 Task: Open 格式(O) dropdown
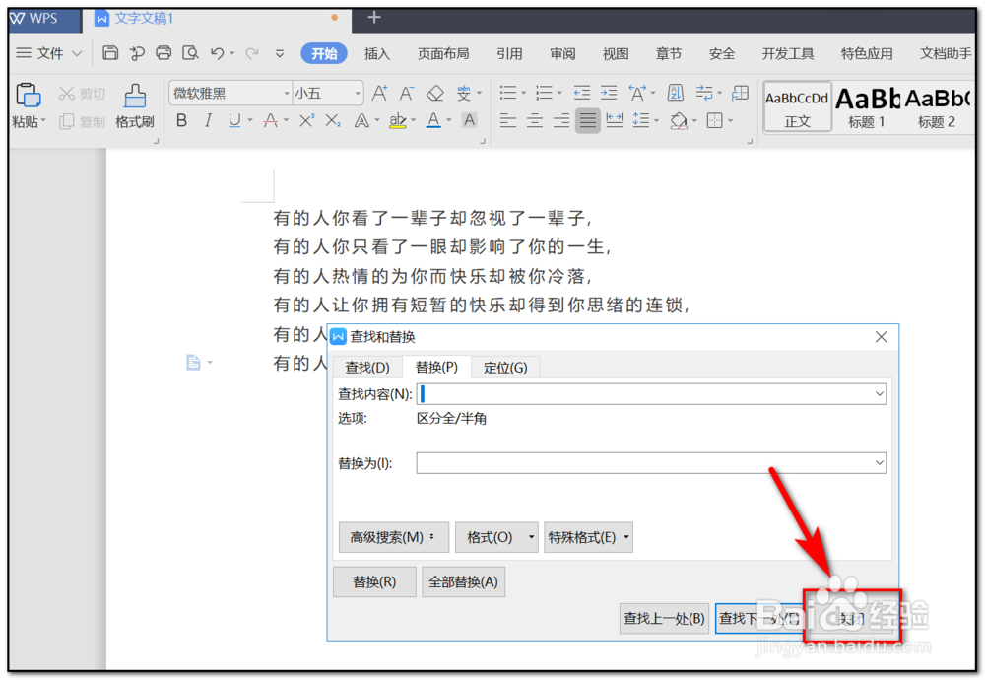pos(496,537)
